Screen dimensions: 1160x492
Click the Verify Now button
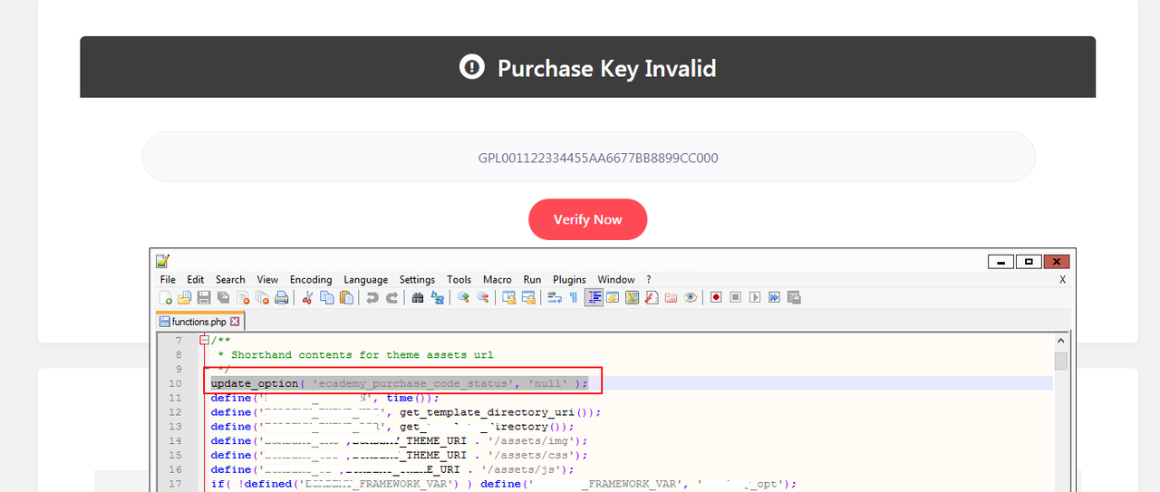click(587, 219)
